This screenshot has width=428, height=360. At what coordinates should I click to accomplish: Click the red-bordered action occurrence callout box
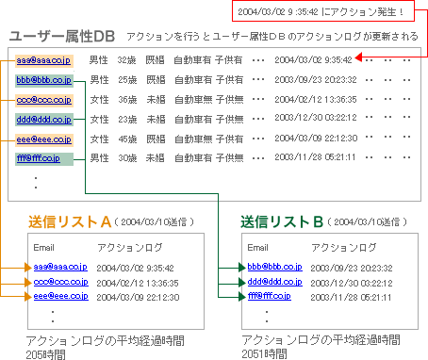(x=323, y=11)
